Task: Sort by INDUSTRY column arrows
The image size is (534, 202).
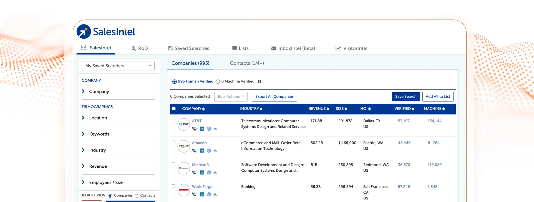Action: (261, 109)
